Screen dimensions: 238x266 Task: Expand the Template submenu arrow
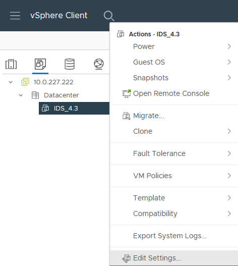[229, 198]
